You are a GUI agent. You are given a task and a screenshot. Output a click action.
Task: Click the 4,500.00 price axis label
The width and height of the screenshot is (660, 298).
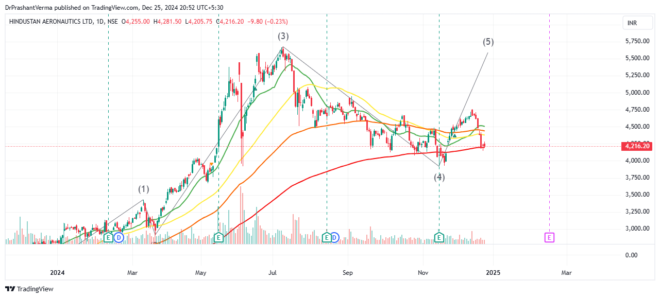click(x=637, y=127)
